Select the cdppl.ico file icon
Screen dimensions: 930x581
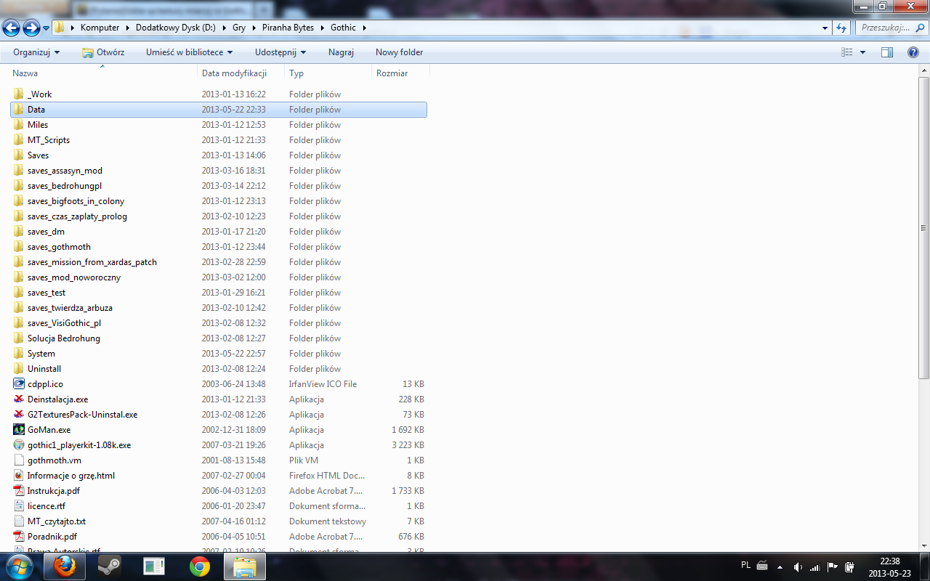[x=19, y=384]
